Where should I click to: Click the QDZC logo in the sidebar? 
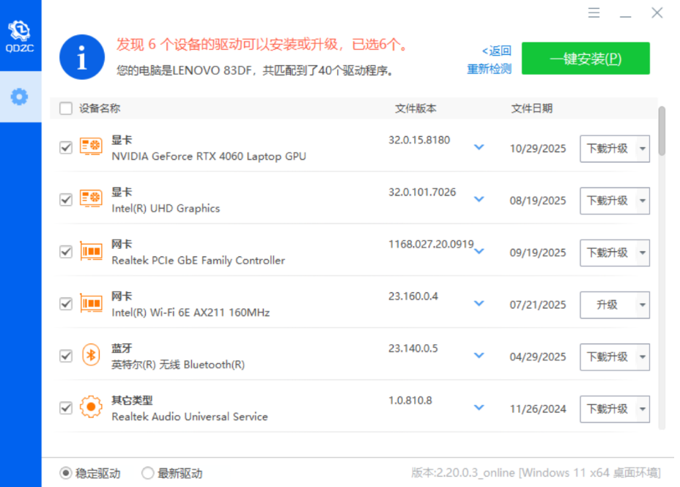click(x=20, y=31)
